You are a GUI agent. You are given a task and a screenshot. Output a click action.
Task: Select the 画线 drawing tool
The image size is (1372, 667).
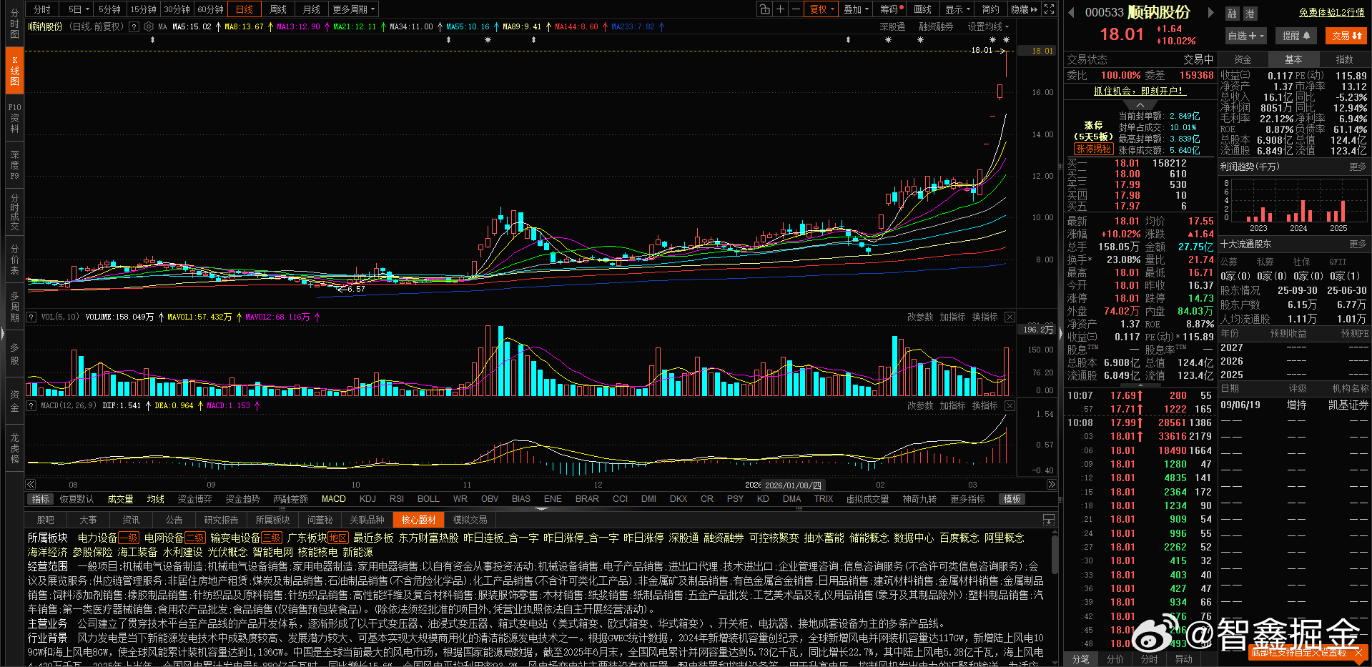922,9
